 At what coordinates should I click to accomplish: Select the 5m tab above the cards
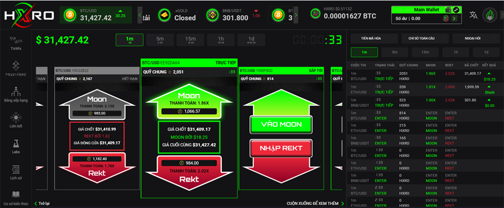(x=160, y=40)
